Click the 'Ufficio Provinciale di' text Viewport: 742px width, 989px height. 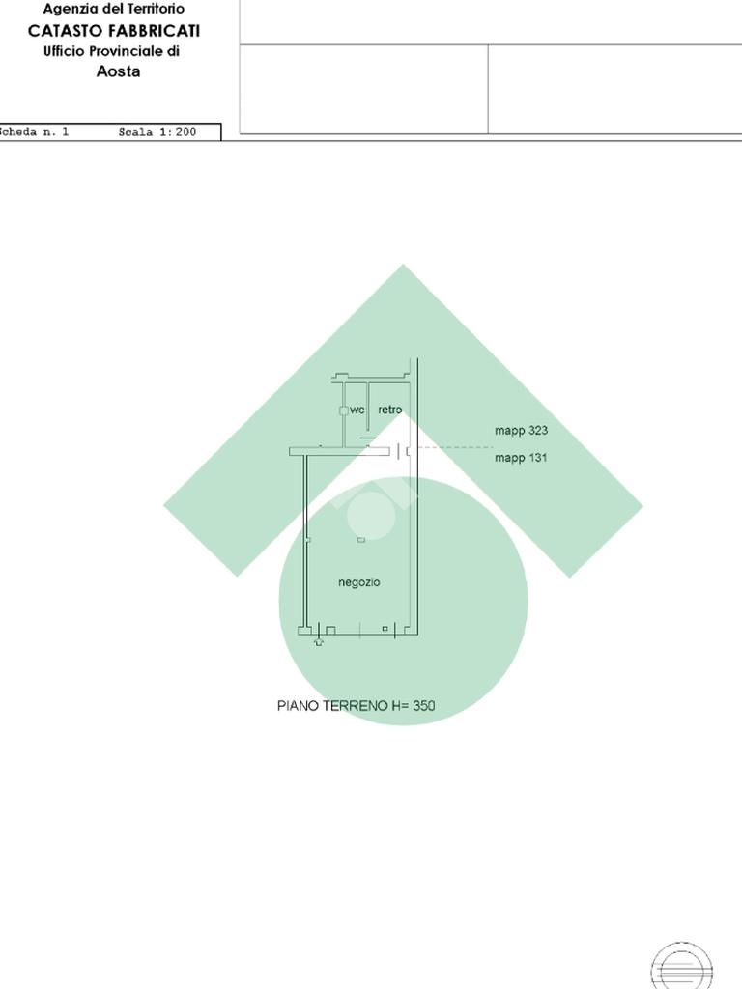pos(112,51)
